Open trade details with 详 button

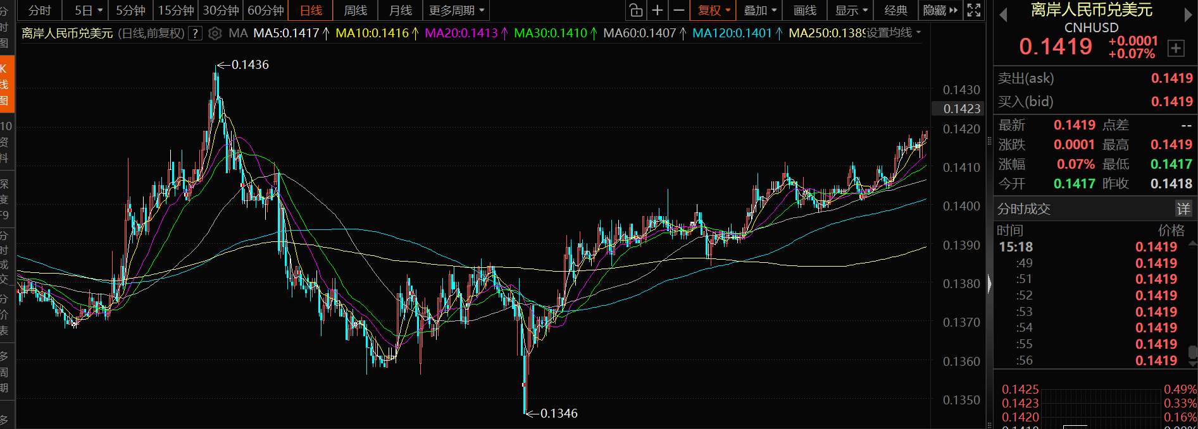[x=1183, y=208]
